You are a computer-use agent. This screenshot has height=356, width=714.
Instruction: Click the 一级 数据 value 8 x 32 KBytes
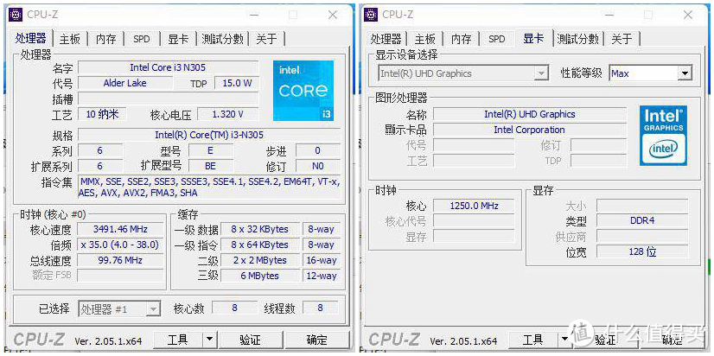click(259, 229)
